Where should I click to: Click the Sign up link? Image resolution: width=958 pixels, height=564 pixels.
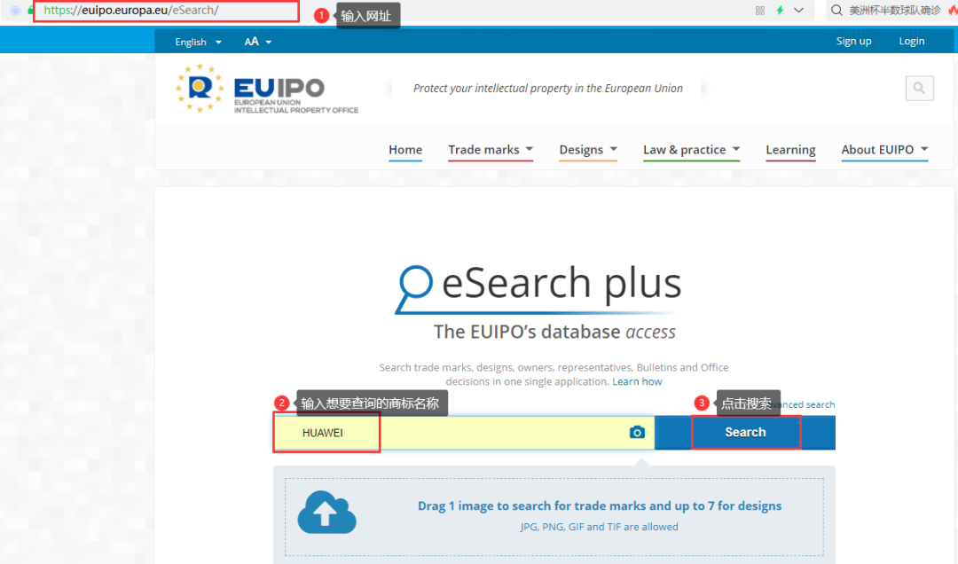click(853, 41)
